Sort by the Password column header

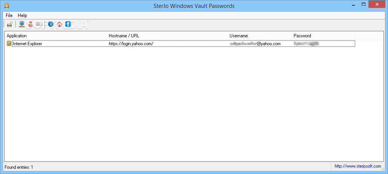point(323,36)
